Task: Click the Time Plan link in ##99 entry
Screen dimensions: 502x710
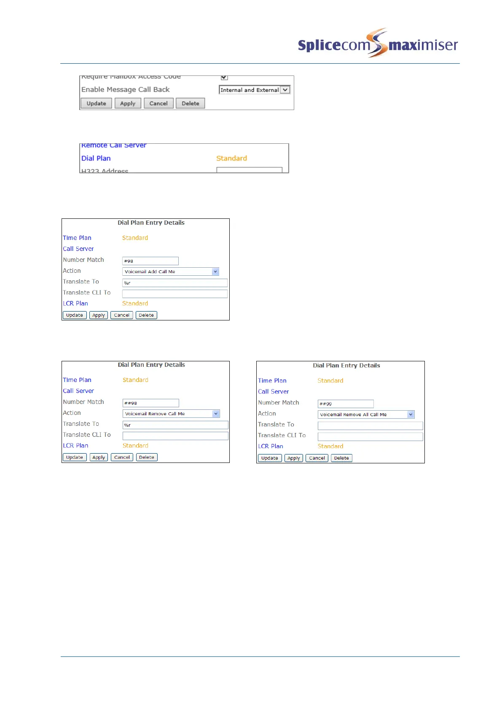Action: tap(272, 381)
